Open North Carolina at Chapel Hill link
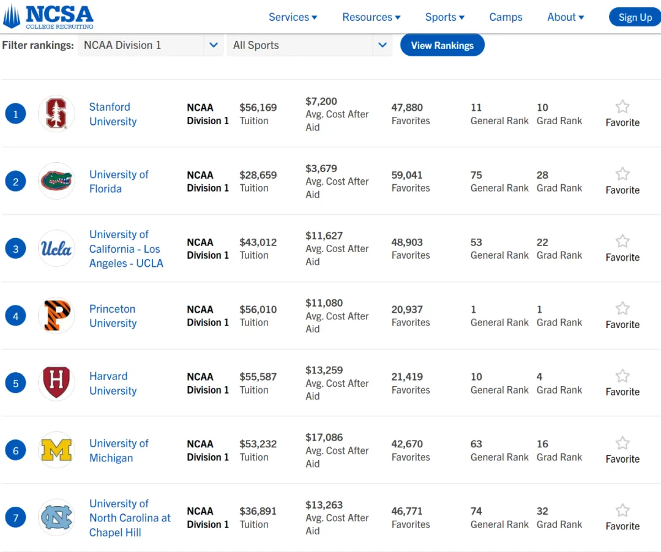 [129, 518]
